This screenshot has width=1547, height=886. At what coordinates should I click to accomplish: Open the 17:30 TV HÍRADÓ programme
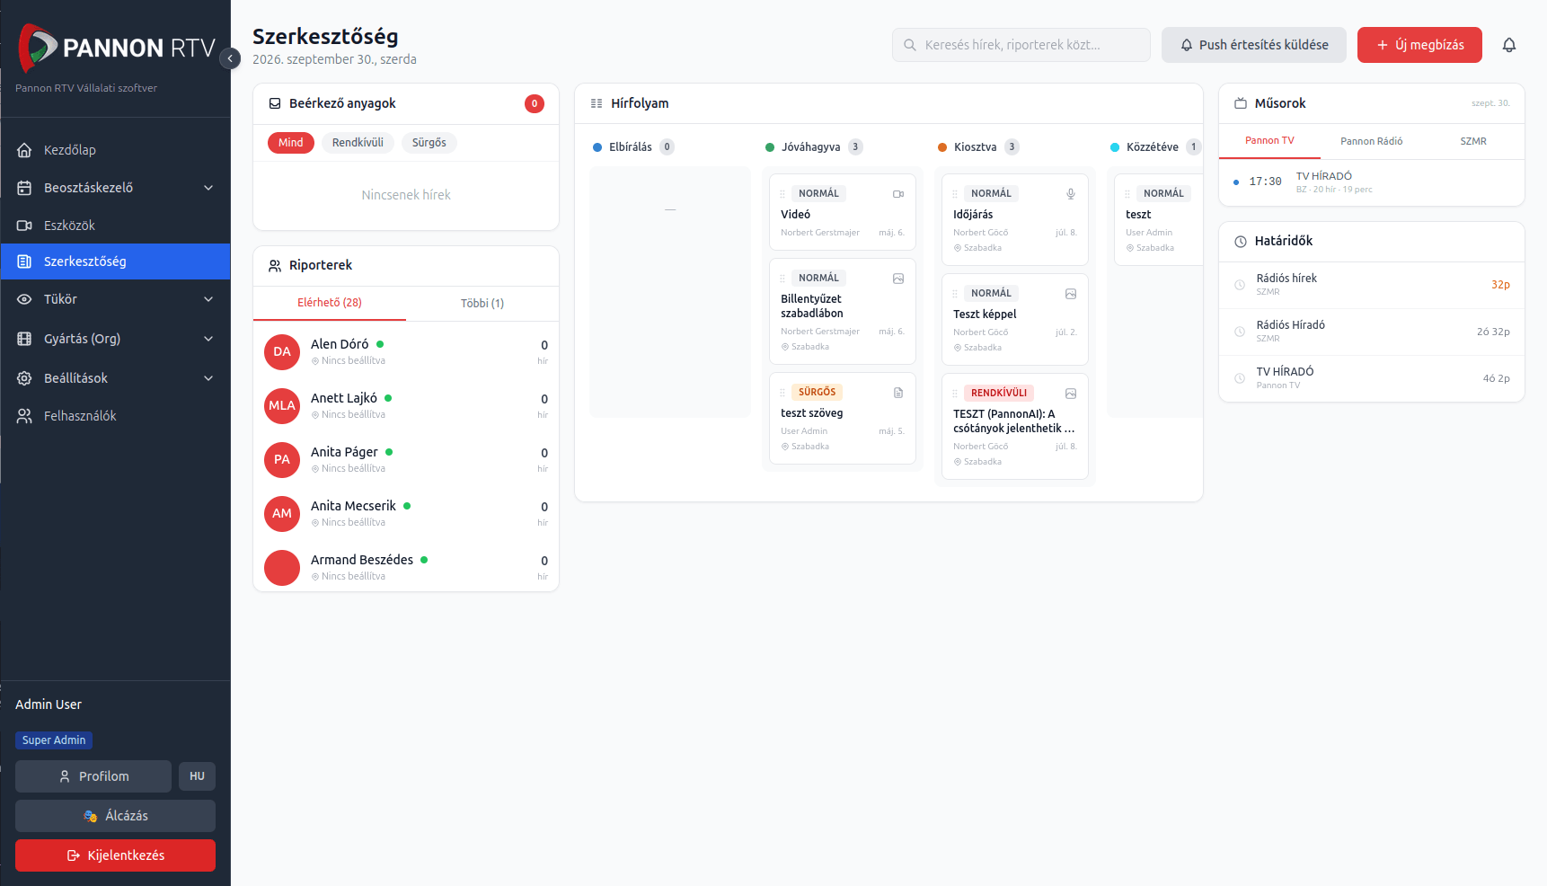click(1372, 182)
